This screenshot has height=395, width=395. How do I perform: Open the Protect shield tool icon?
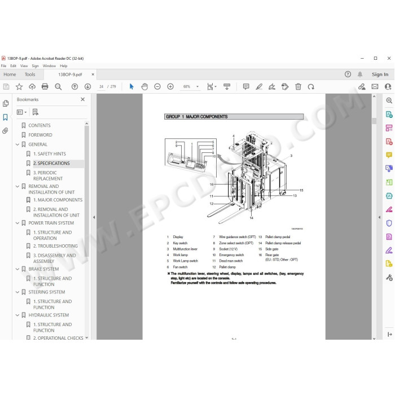pos(389,223)
